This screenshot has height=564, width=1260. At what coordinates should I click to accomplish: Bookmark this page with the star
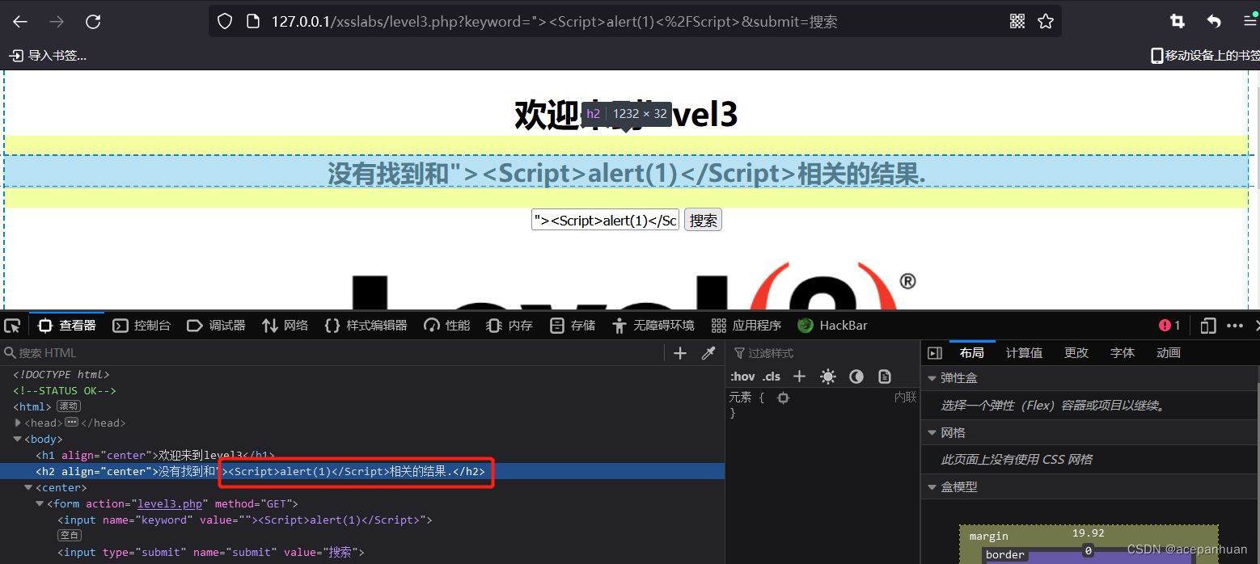1046,21
